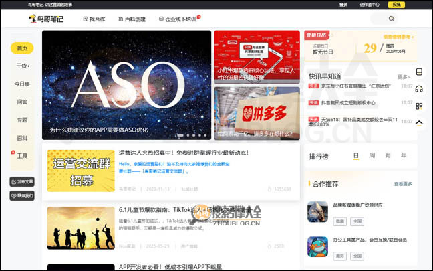433x271 pixels.
Task: Click author 鸟哥笔记 under first article
Action: point(128,189)
